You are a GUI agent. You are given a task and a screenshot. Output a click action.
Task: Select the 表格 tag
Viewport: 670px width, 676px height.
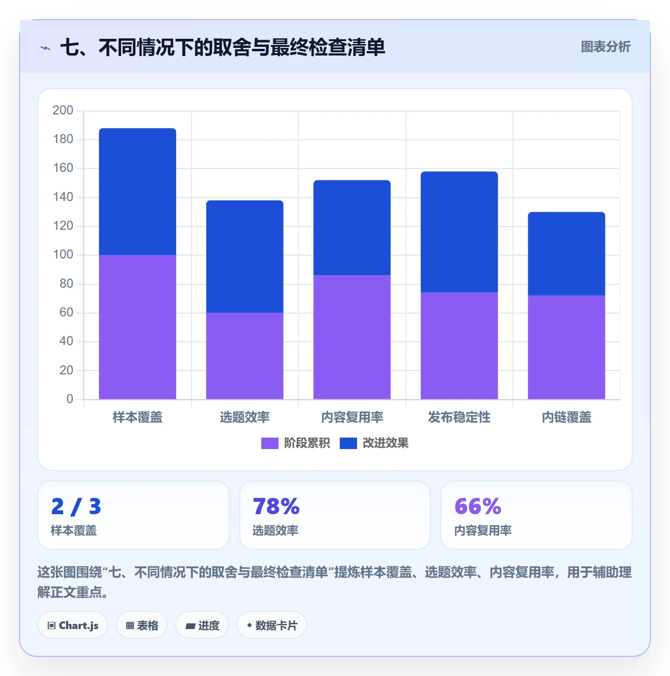click(x=142, y=625)
